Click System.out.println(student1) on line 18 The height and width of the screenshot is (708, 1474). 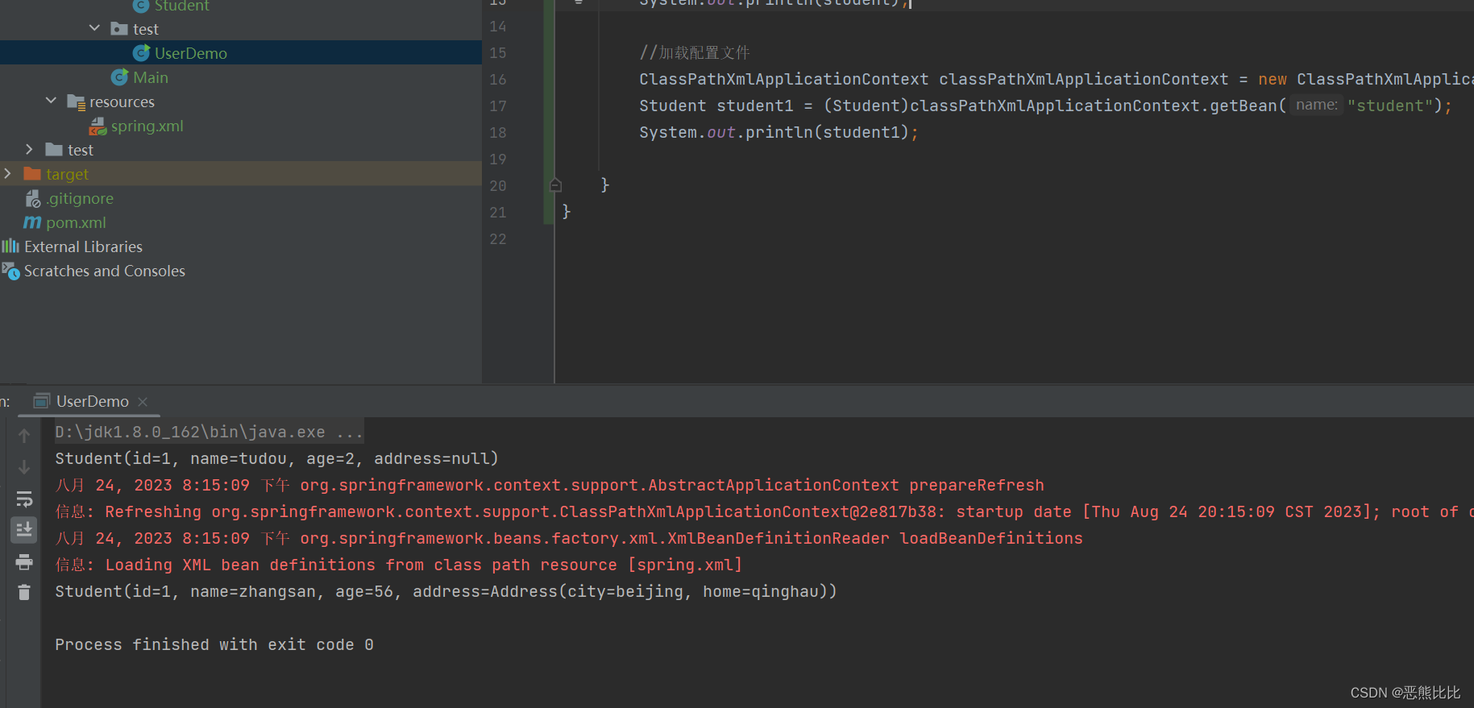tap(779, 132)
